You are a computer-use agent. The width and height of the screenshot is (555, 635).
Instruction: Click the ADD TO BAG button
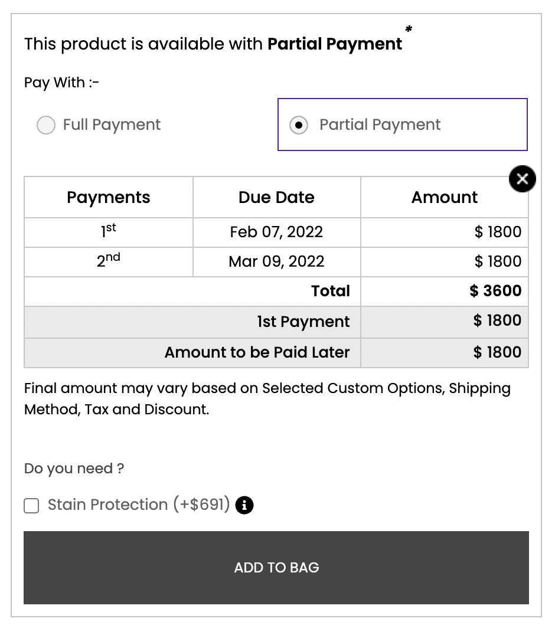tap(276, 567)
